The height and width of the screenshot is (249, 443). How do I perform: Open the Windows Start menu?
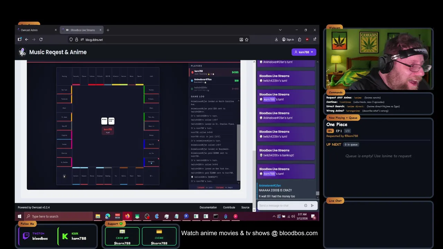pos(19,216)
